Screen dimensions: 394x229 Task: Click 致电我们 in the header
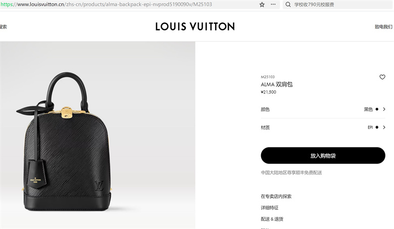pos(383,27)
